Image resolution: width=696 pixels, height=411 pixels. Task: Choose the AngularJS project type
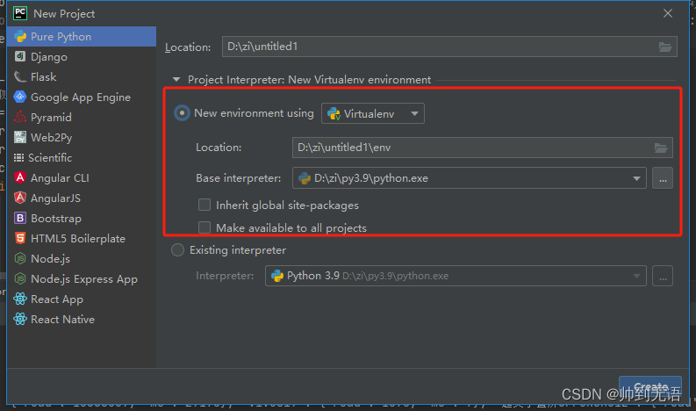coord(82,198)
